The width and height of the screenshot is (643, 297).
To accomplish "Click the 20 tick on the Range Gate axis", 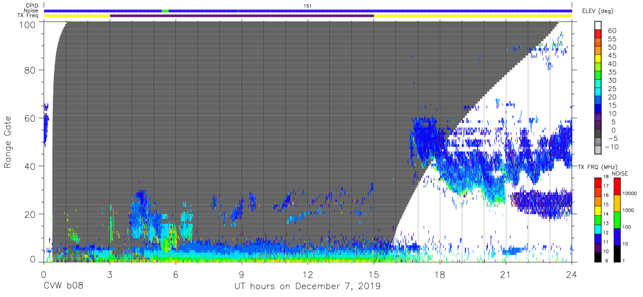I will [30, 214].
